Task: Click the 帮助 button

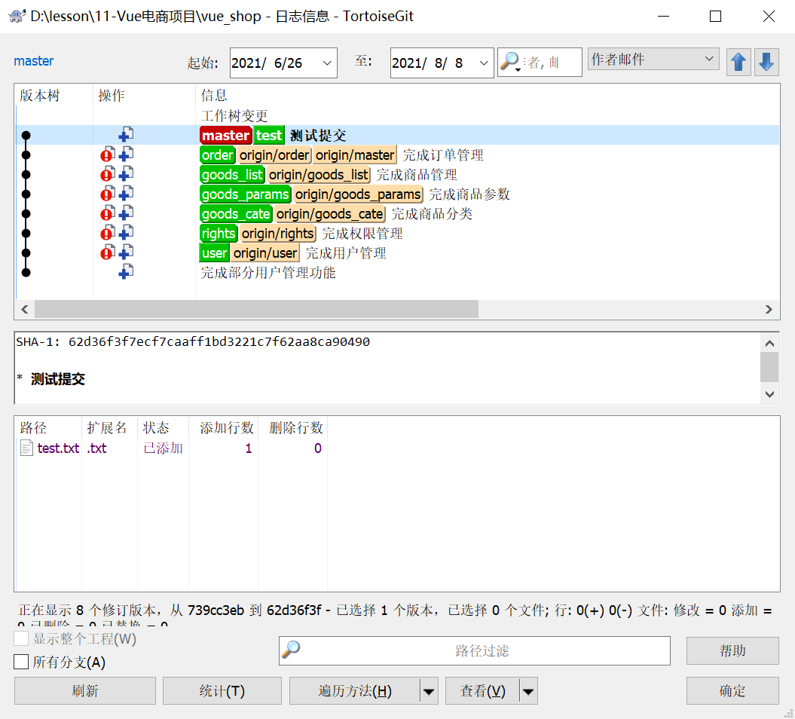Action: (x=732, y=650)
